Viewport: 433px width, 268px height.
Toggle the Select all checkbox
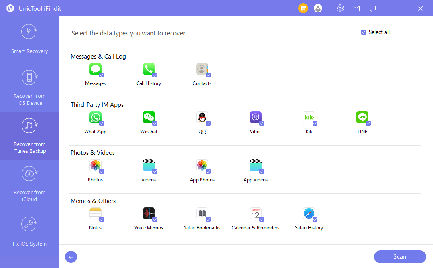364,32
